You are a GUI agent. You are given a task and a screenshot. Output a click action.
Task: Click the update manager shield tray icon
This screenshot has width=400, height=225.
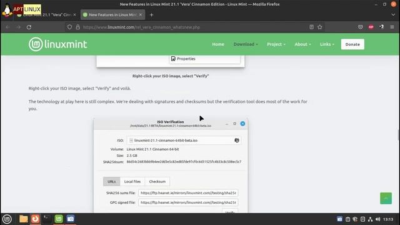tap(355, 219)
